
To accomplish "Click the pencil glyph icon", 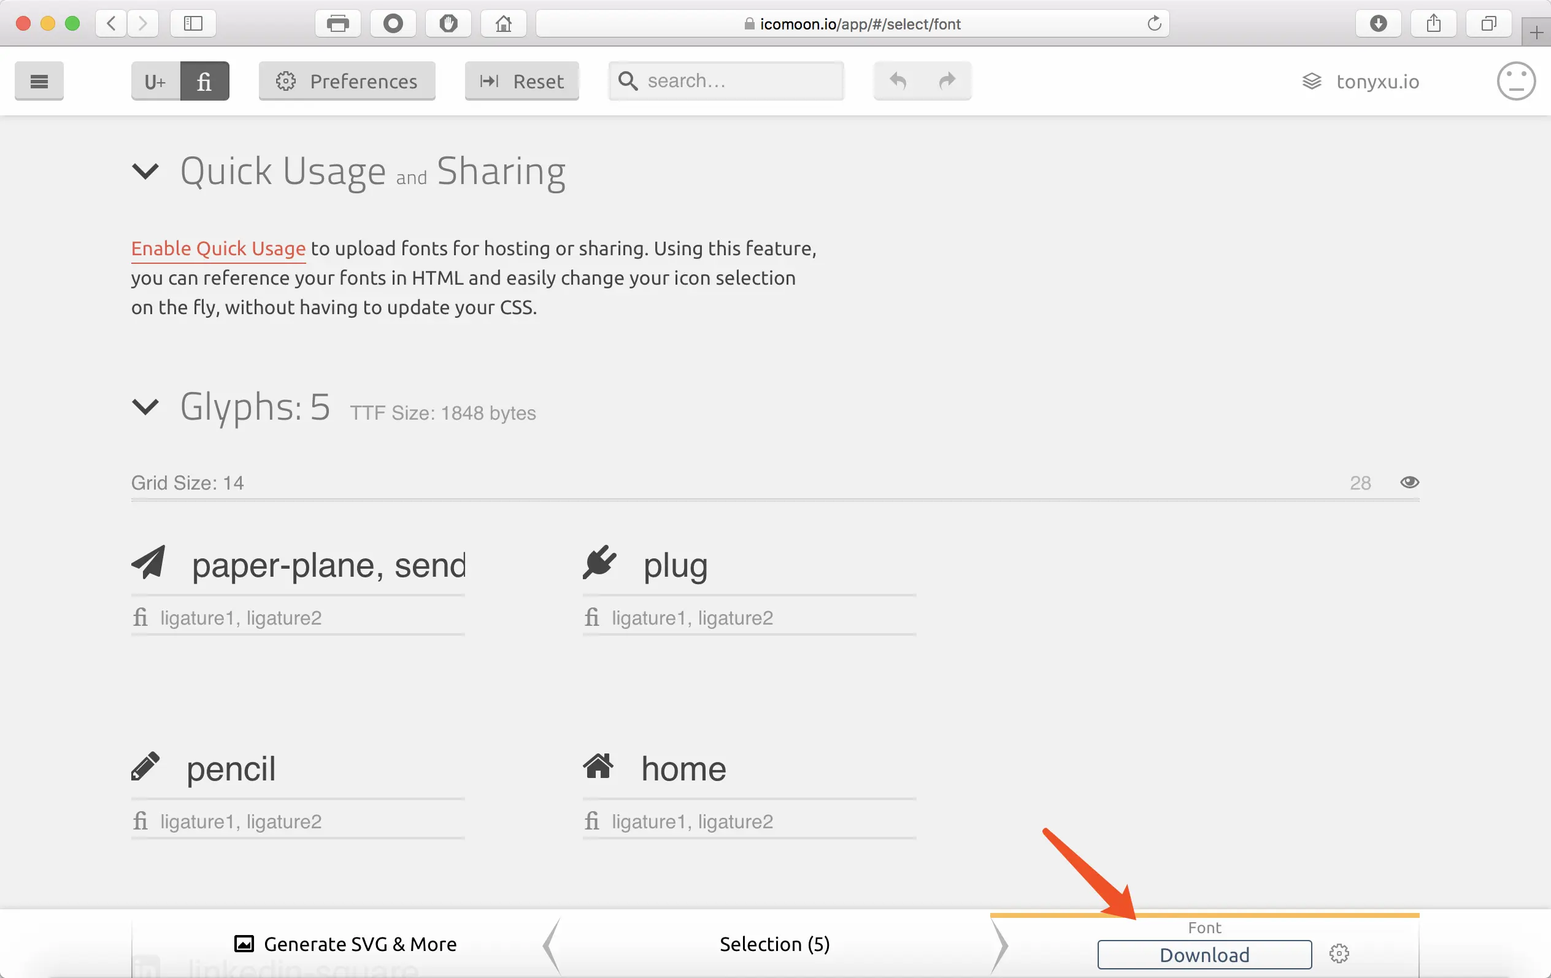I will click(x=145, y=766).
